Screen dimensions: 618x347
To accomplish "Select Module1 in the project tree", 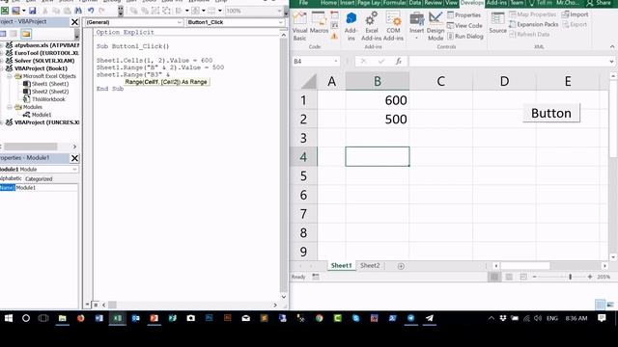I will click(38, 115).
